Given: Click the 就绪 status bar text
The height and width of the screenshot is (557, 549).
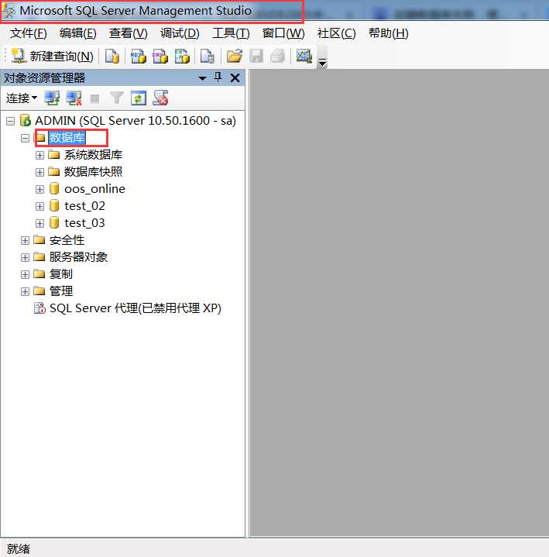Looking at the screenshot, I should click(18, 548).
